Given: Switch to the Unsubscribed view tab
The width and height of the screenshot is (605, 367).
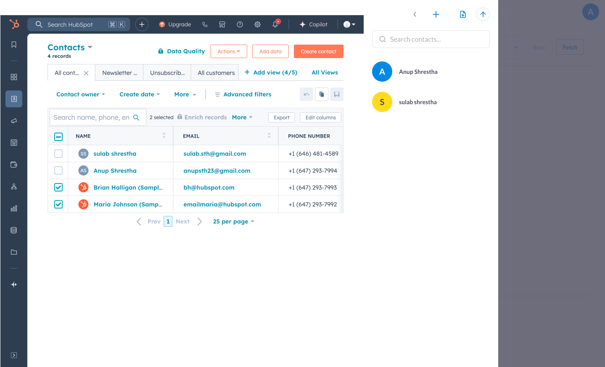Looking at the screenshot, I should (x=167, y=72).
